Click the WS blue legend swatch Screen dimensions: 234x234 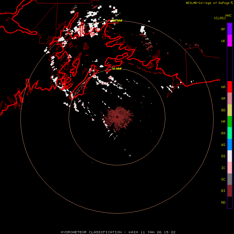coord(230,145)
